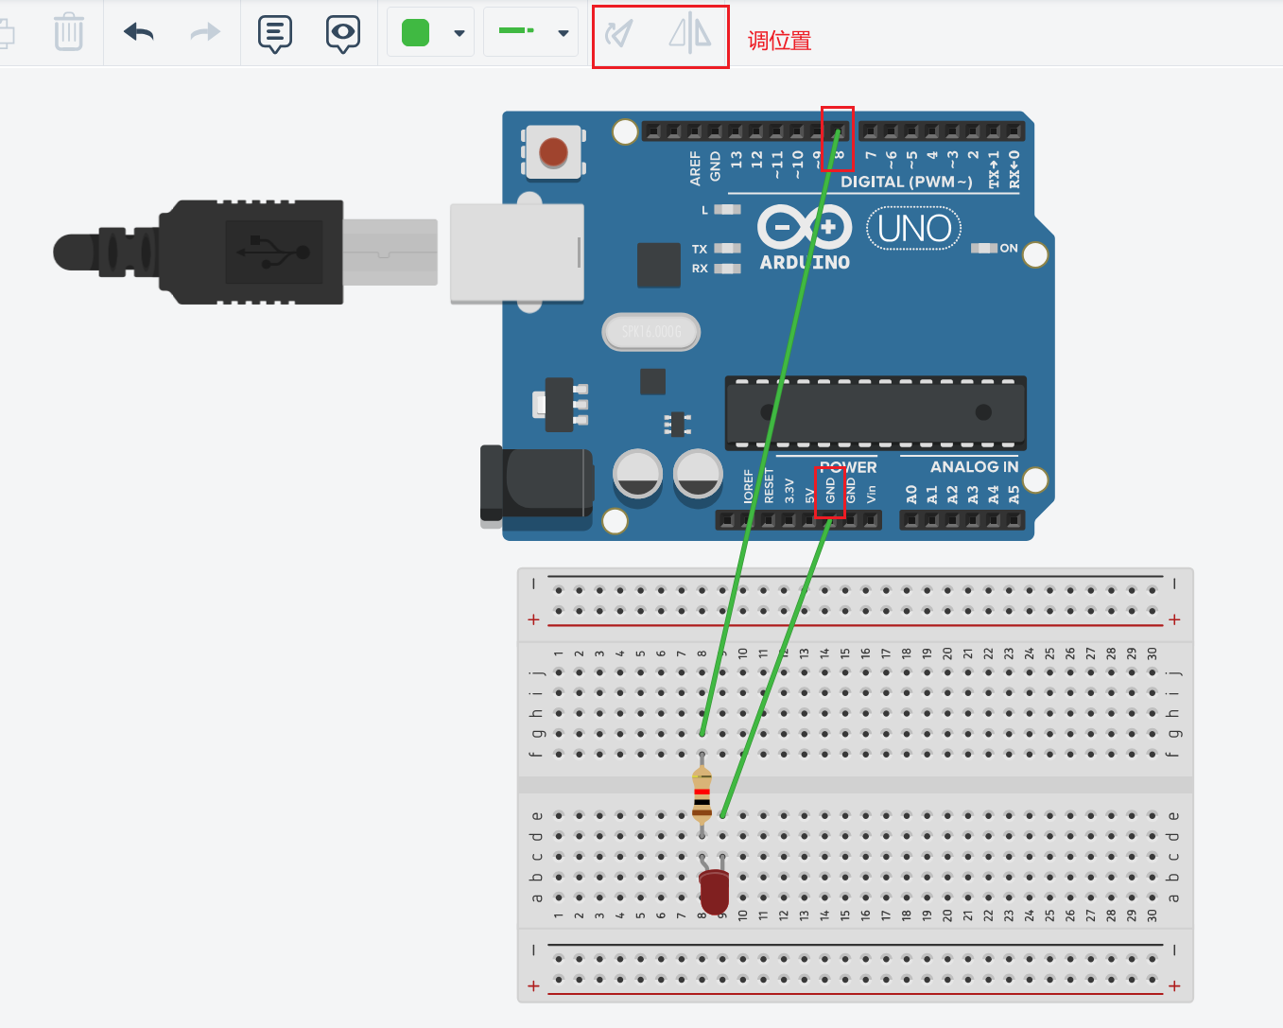1283x1028 pixels.
Task: Click the RESET power header pin
Action: pyautogui.click(x=768, y=520)
